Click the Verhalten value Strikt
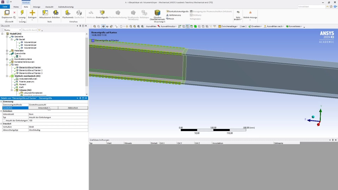Screen dimensions: 338x190 click(58, 127)
